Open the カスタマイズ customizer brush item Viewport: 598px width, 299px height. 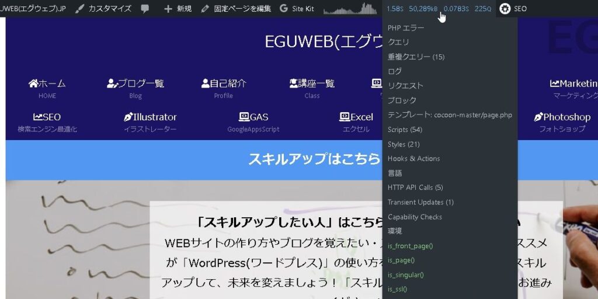[x=103, y=9]
